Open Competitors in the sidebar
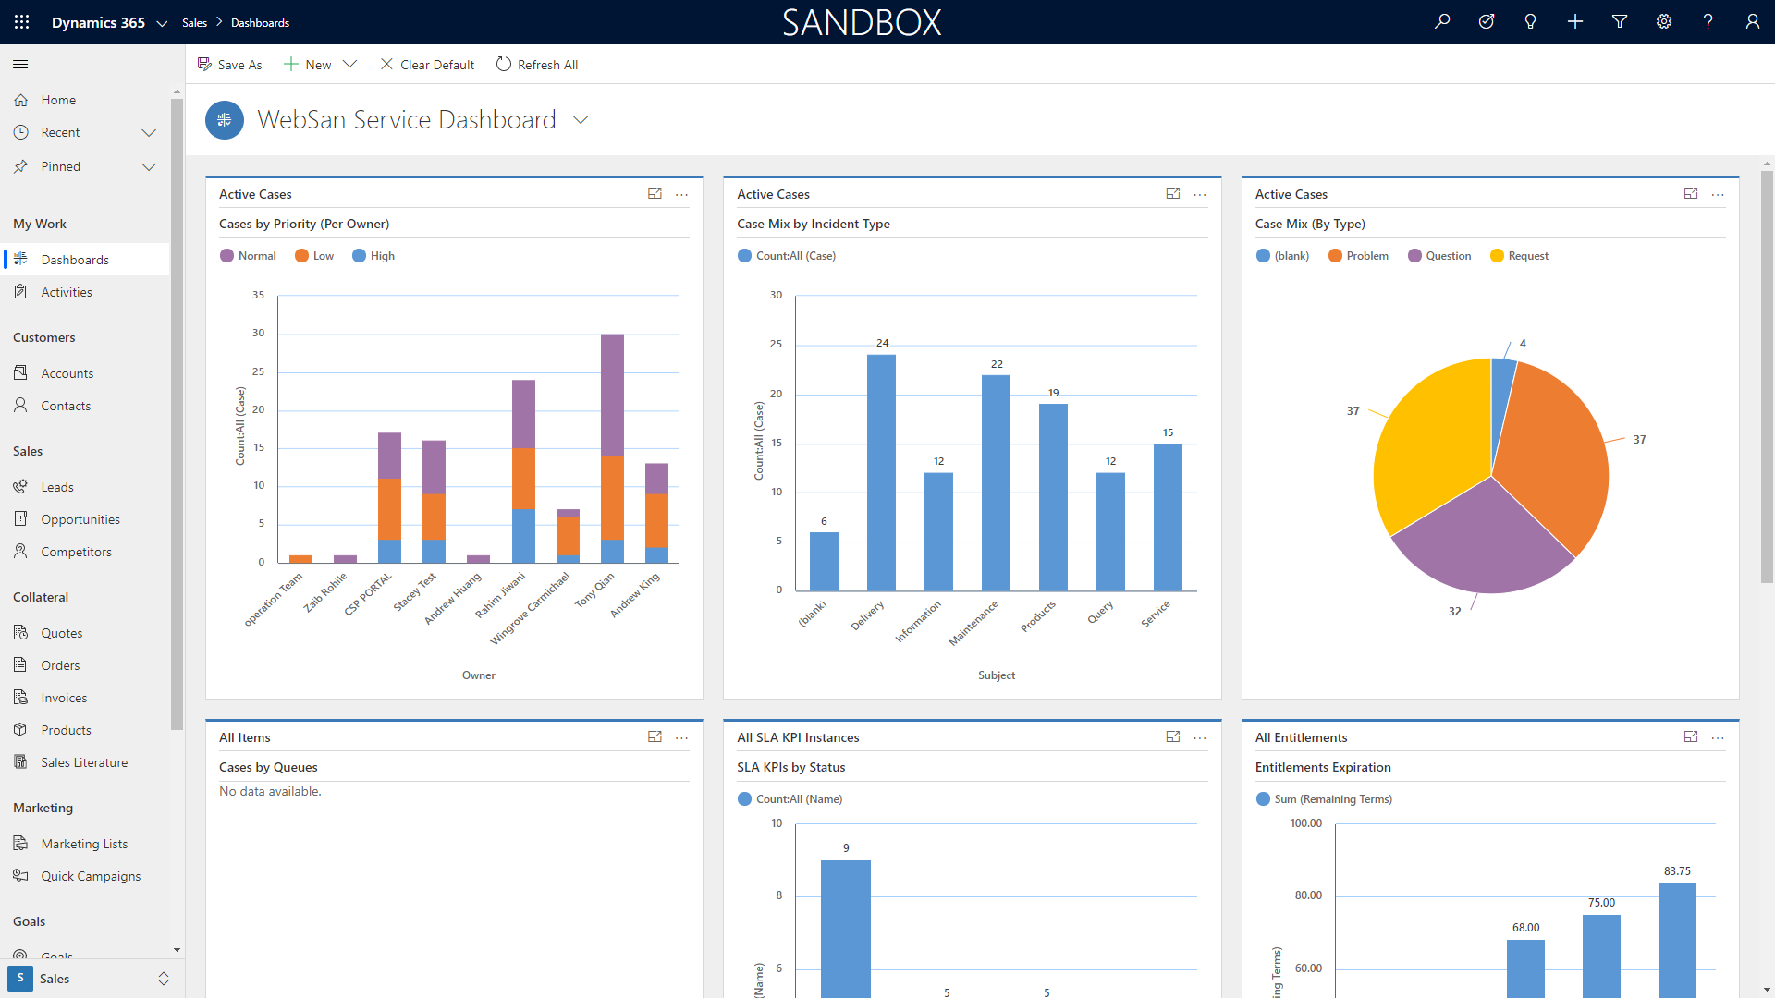The image size is (1775, 998). coord(86,552)
